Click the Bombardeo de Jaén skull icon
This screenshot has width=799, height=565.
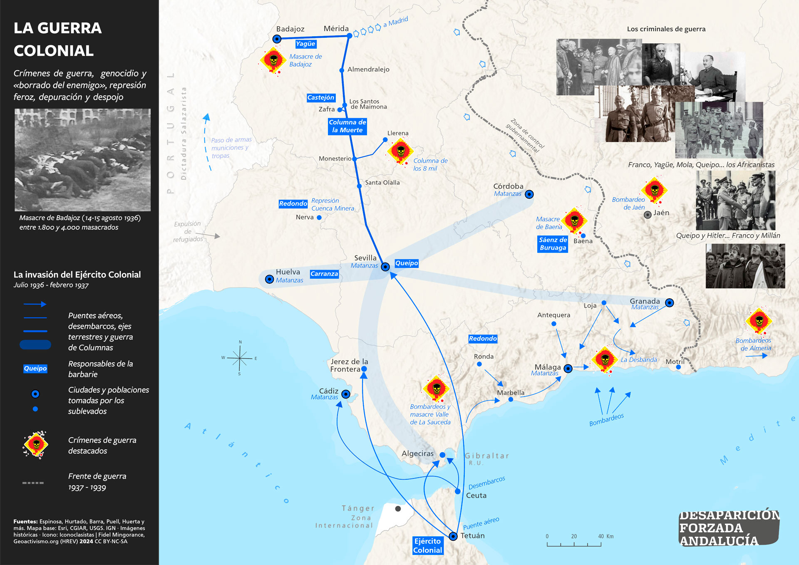[654, 191]
